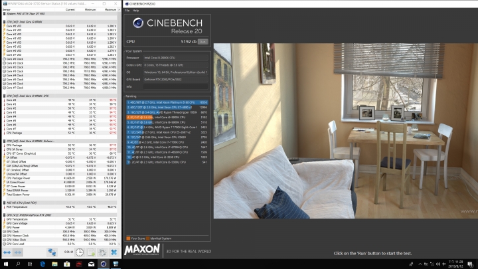478x269 pixels.
Task: Click the Info input field under Your System
Action: [x=175, y=86]
